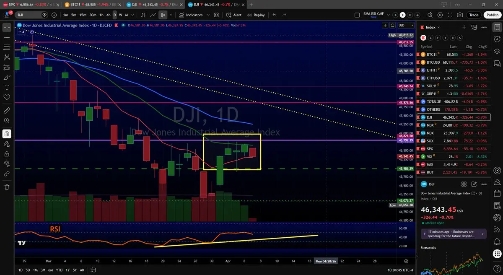Click the Trade button

click(474, 15)
